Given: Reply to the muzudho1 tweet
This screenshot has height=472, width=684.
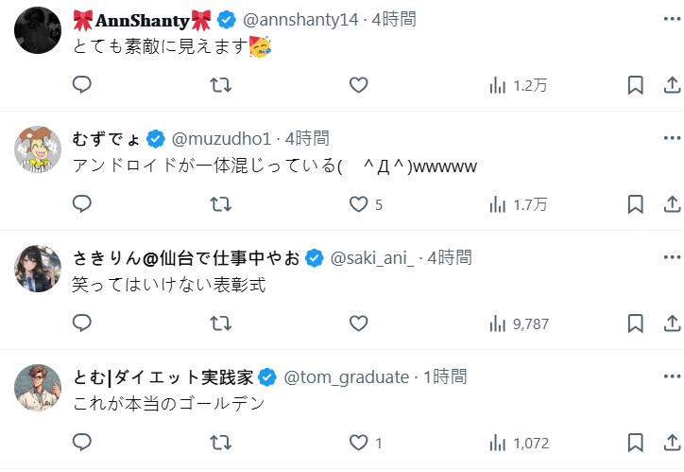Looking at the screenshot, I should click(x=82, y=204).
